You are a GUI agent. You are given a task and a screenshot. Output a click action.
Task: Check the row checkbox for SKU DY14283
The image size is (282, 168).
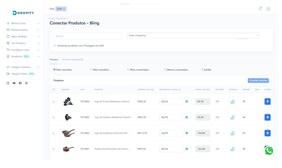53,118
